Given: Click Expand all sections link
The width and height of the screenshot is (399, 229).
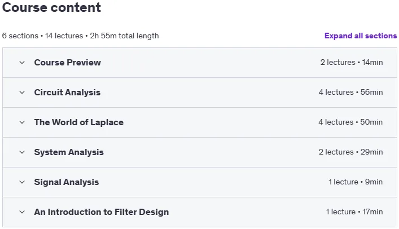Looking at the screenshot, I should pyautogui.click(x=361, y=36).
